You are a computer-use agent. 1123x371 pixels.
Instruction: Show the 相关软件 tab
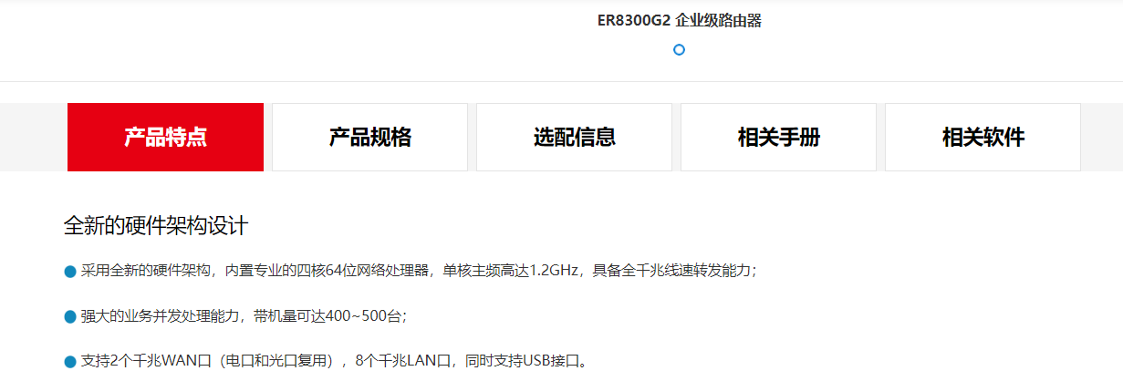[983, 137]
